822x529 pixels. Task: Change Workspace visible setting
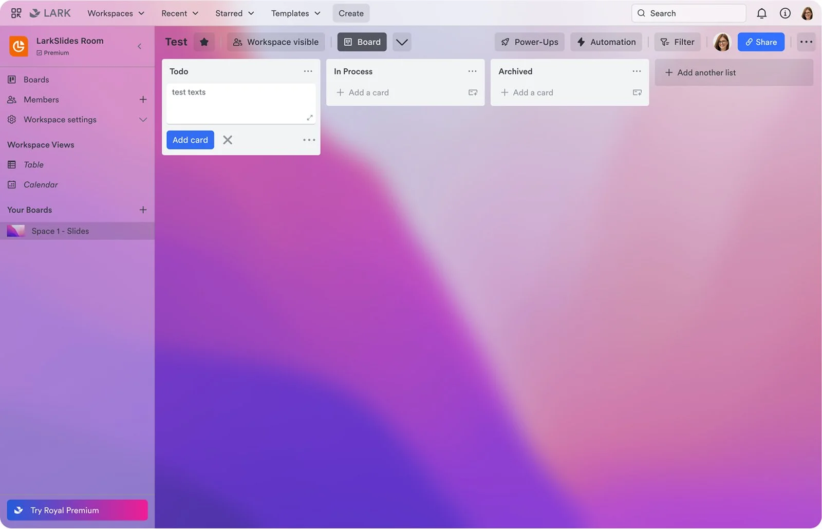(x=276, y=42)
